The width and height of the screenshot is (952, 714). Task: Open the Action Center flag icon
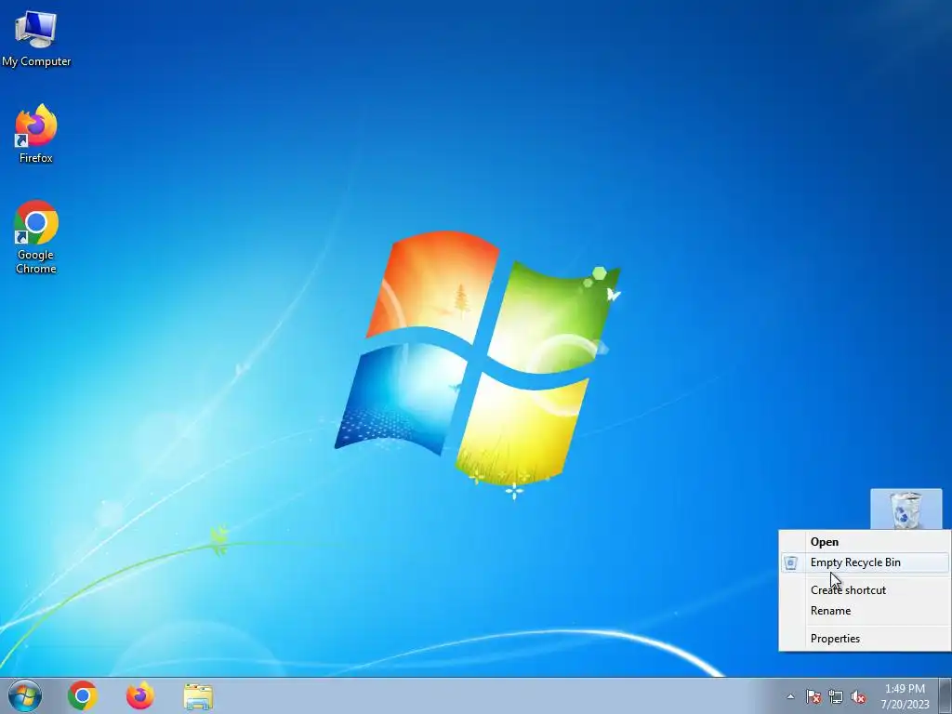point(813,696)
